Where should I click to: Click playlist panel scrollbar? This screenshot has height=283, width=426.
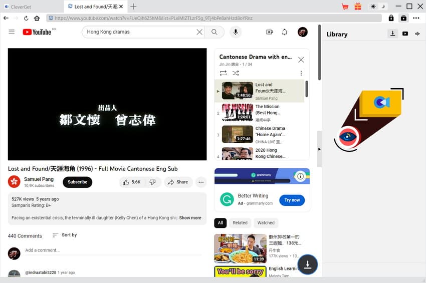click(307, 89)
